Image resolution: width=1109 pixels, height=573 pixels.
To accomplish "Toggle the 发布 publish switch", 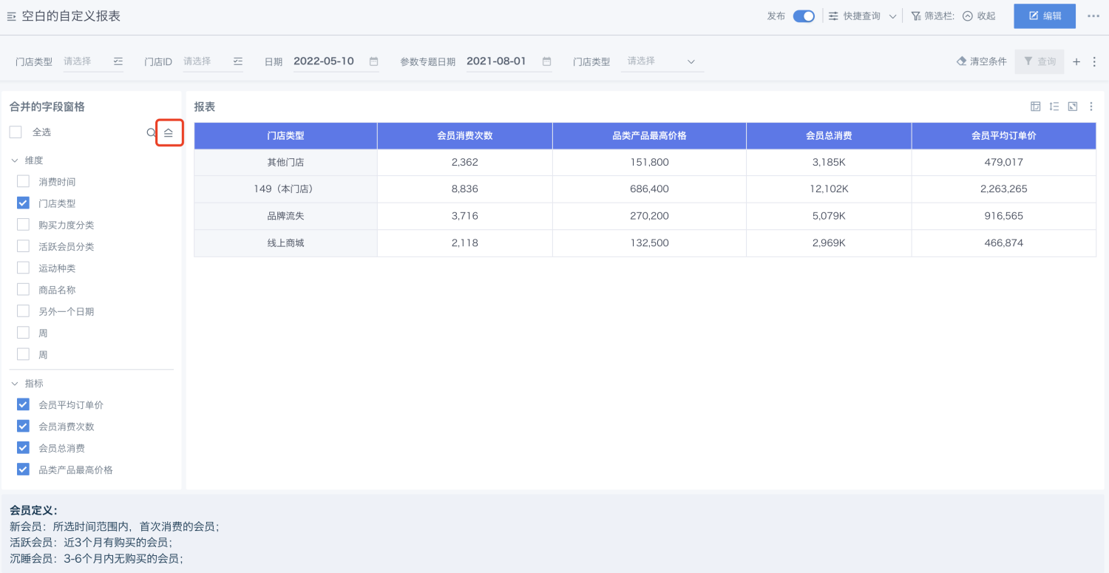I will tap(804, 16).
